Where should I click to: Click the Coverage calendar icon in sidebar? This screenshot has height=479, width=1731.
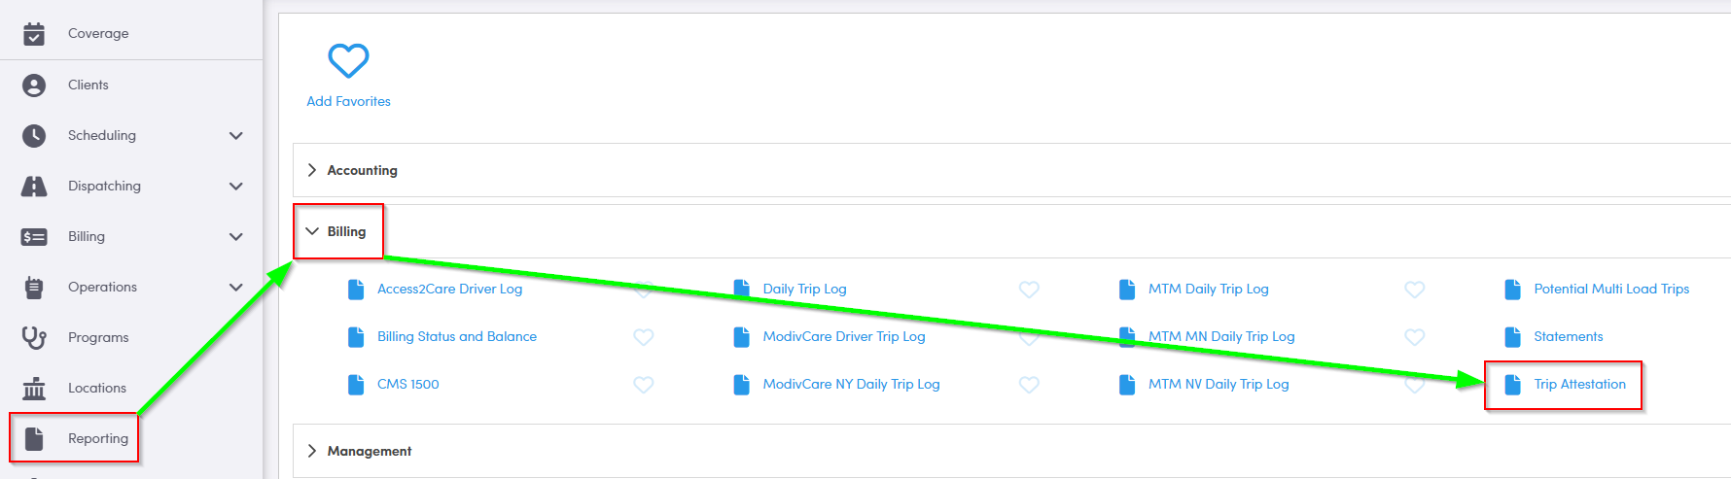pos(34,34)
